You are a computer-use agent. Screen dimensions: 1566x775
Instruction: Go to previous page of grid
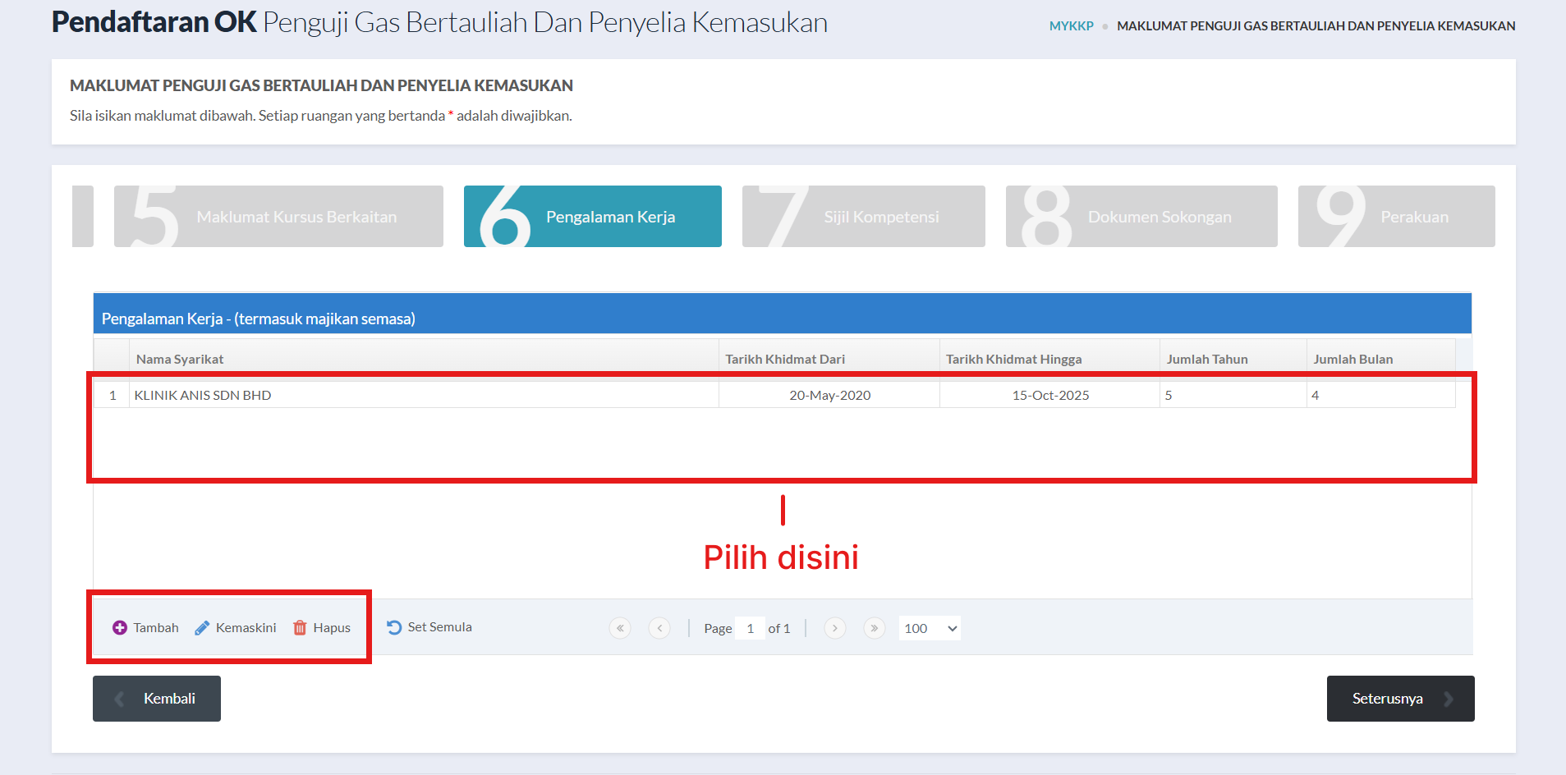(659, 628)
